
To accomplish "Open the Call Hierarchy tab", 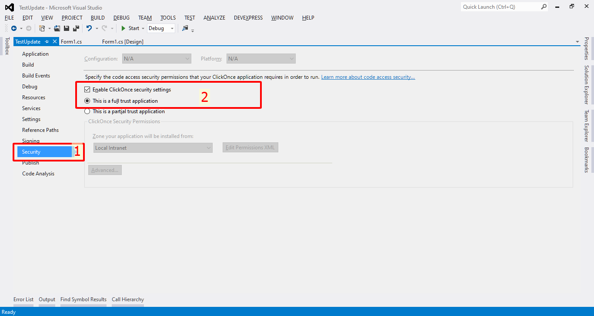I will [128, 299].
